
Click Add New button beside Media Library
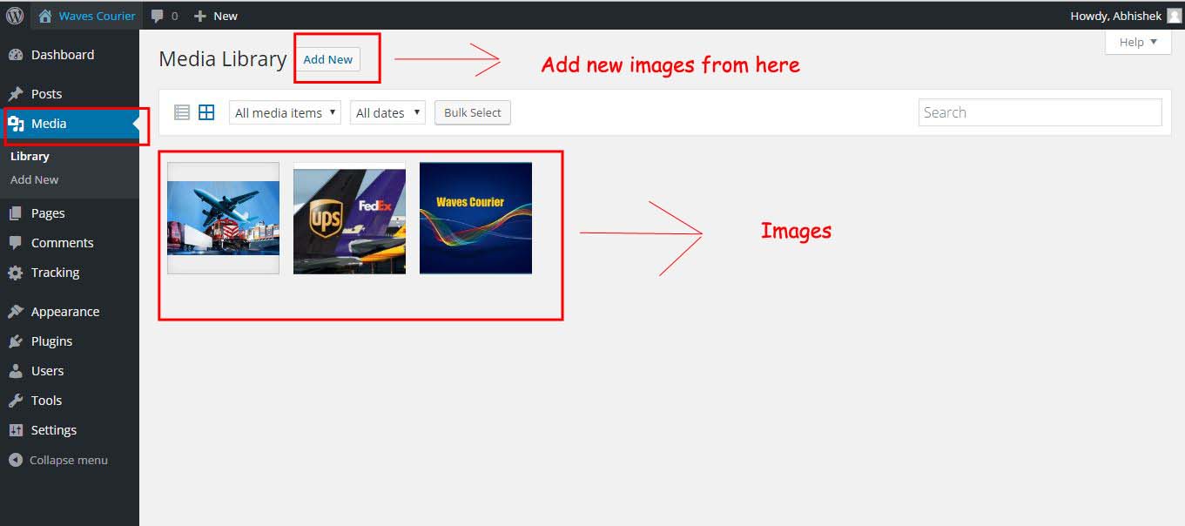[x=327, y=59]
